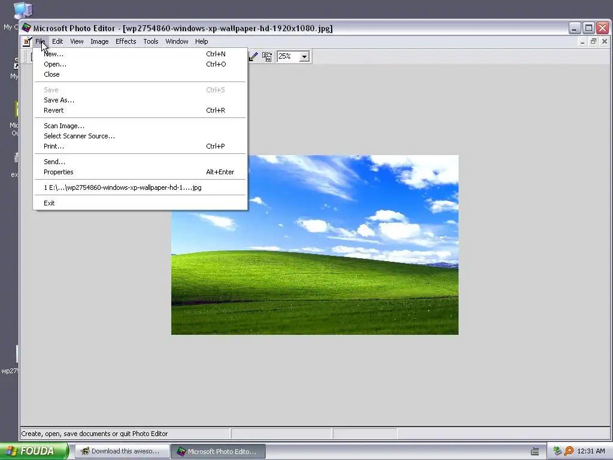Minimize the inner document window
This screenshot has width=613, height=460.
(582, 41)
